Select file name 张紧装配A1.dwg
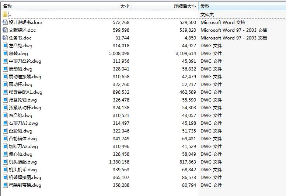The width and height of the screenshot is (286, 196). click(x=25, y=92)
